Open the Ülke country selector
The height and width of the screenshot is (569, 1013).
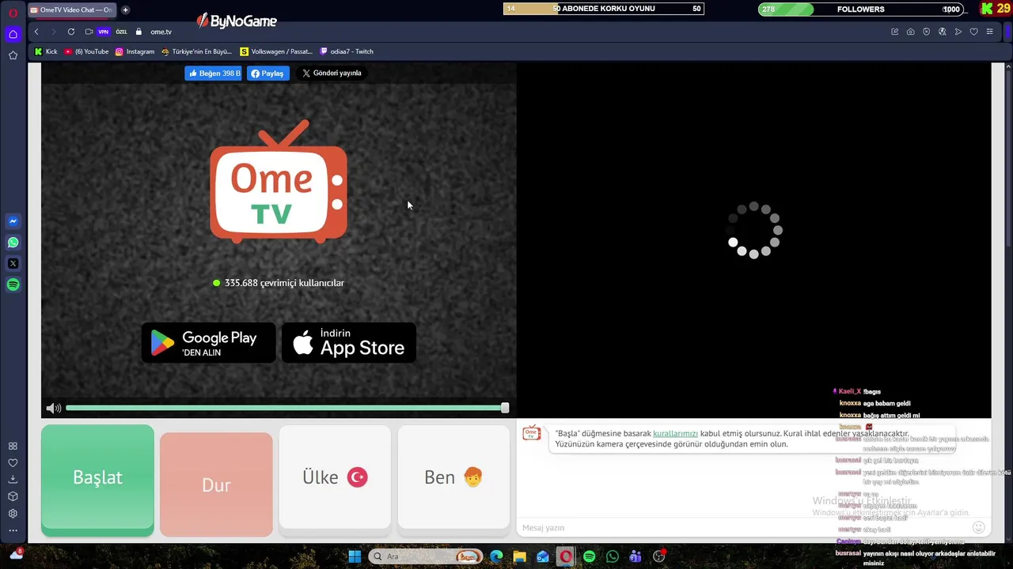pyautogui.click(x=335, y=477)
